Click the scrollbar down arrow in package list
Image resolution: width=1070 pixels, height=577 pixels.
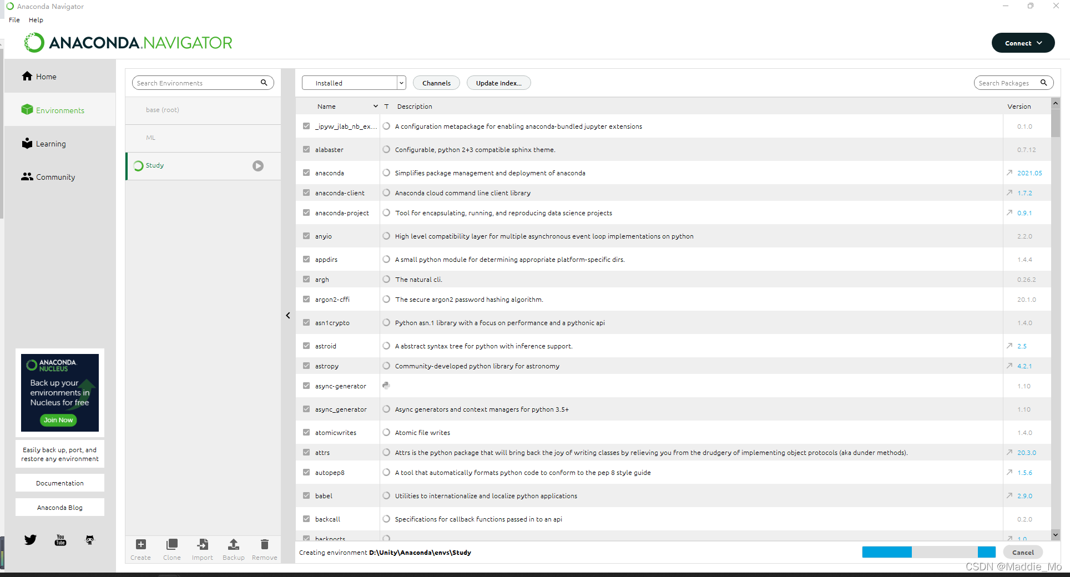(x=1055, y=535)
